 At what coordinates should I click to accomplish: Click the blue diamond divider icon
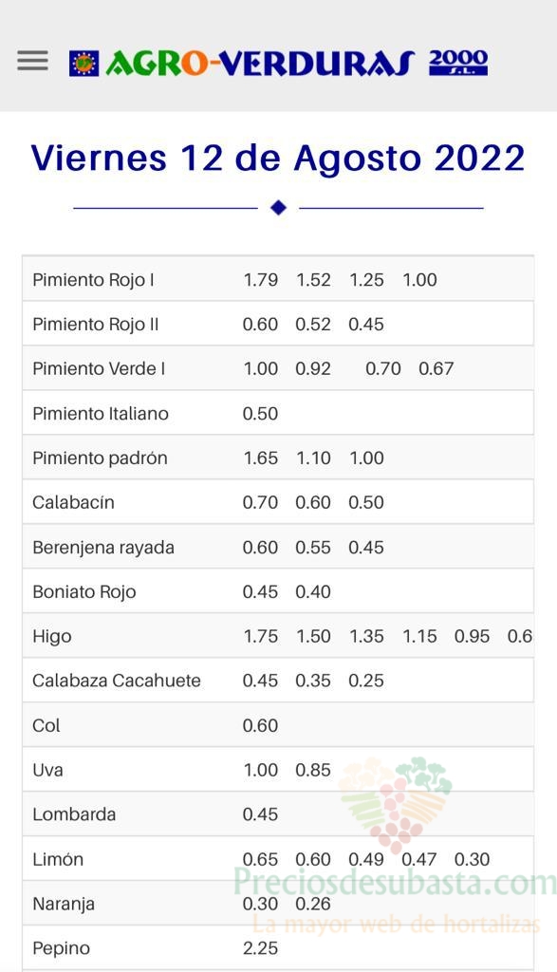coord(278,208)
